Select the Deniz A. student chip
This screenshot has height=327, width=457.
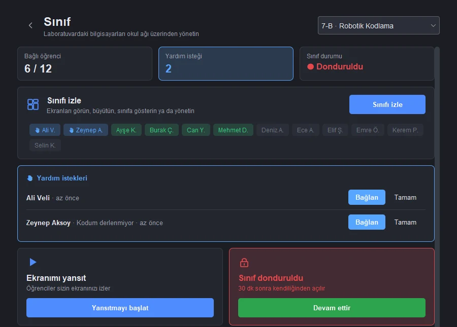click(x=273, y=130)
